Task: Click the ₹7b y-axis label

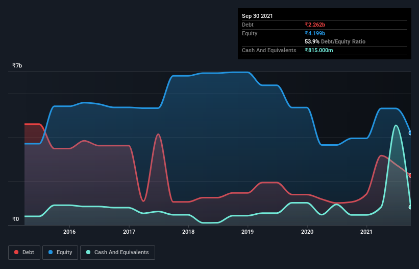Action: click(x=17, y=65)
